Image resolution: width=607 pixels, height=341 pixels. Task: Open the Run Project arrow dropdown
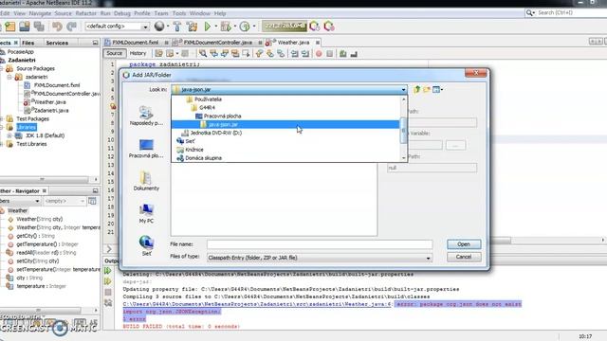coord(215,27)
